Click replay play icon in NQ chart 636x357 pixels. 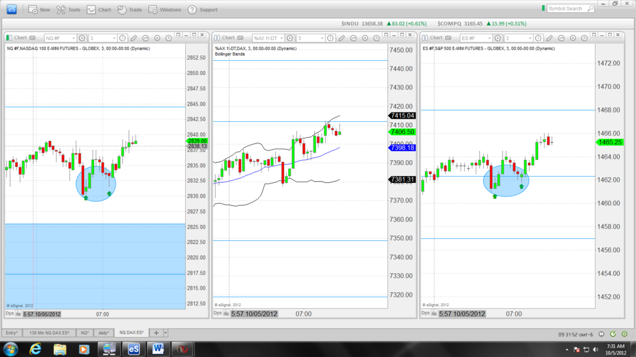click(157, 38)
